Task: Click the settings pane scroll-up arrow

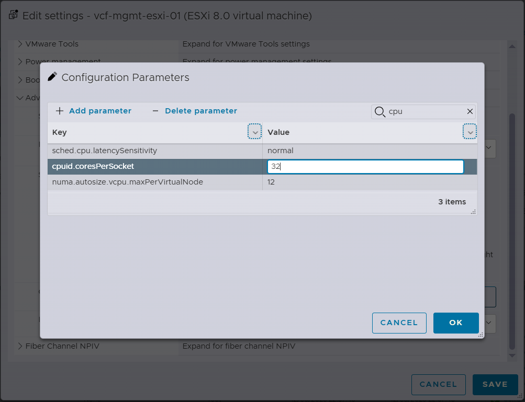Action: [x=512, y=47]
